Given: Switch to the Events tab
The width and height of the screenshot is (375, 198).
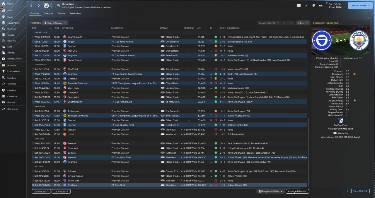Looking at the screenshot, I should [x=61, y=13].
